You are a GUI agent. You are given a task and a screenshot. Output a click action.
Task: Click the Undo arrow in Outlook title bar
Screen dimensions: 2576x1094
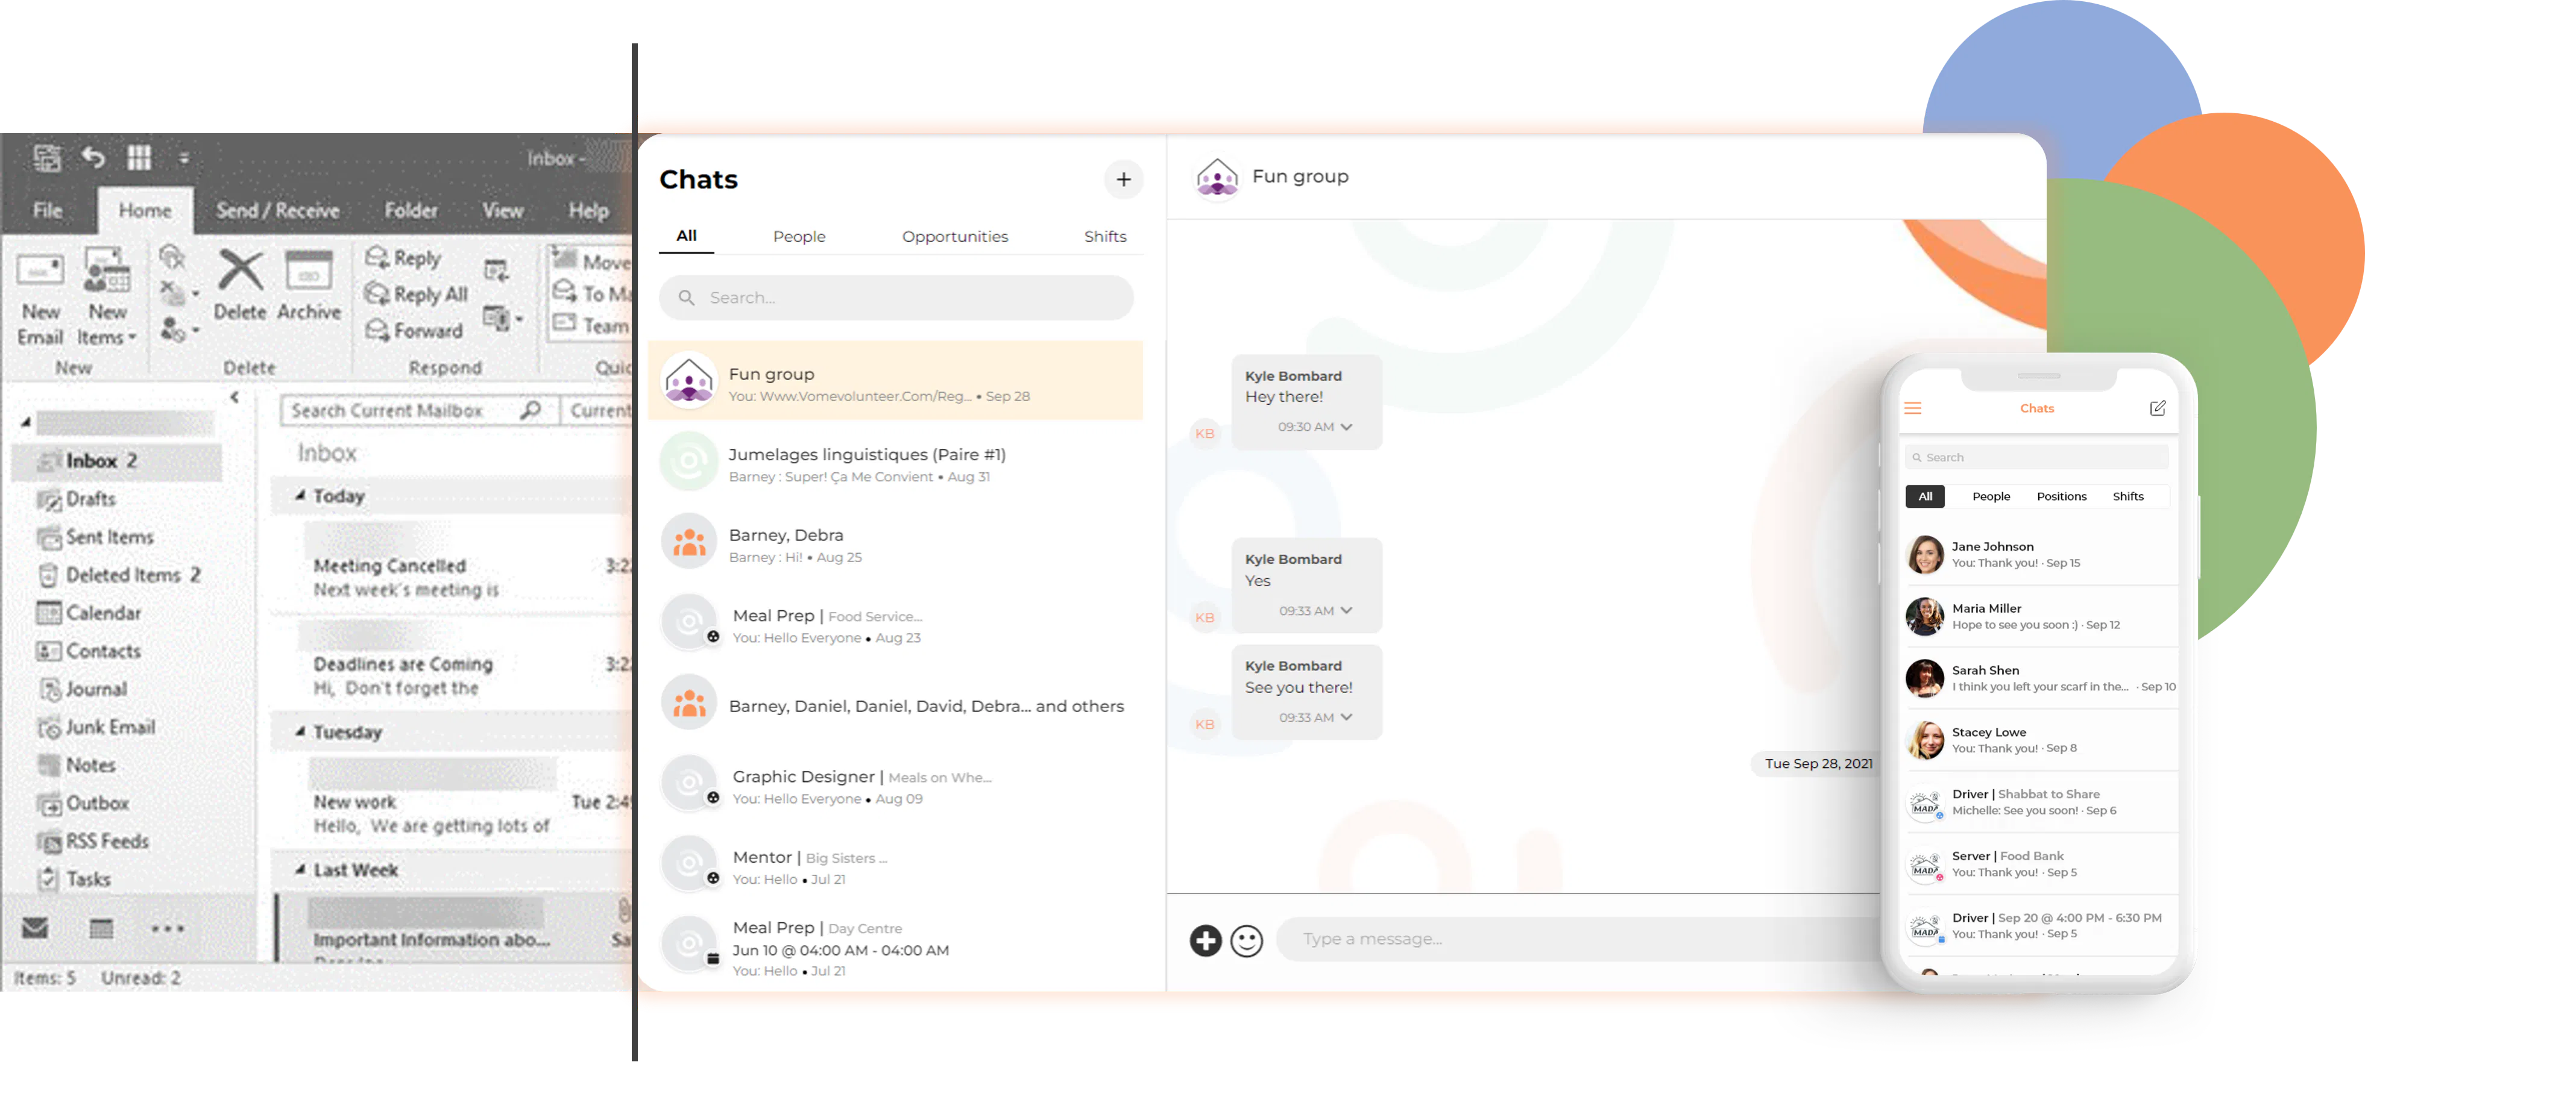[93, 157]
